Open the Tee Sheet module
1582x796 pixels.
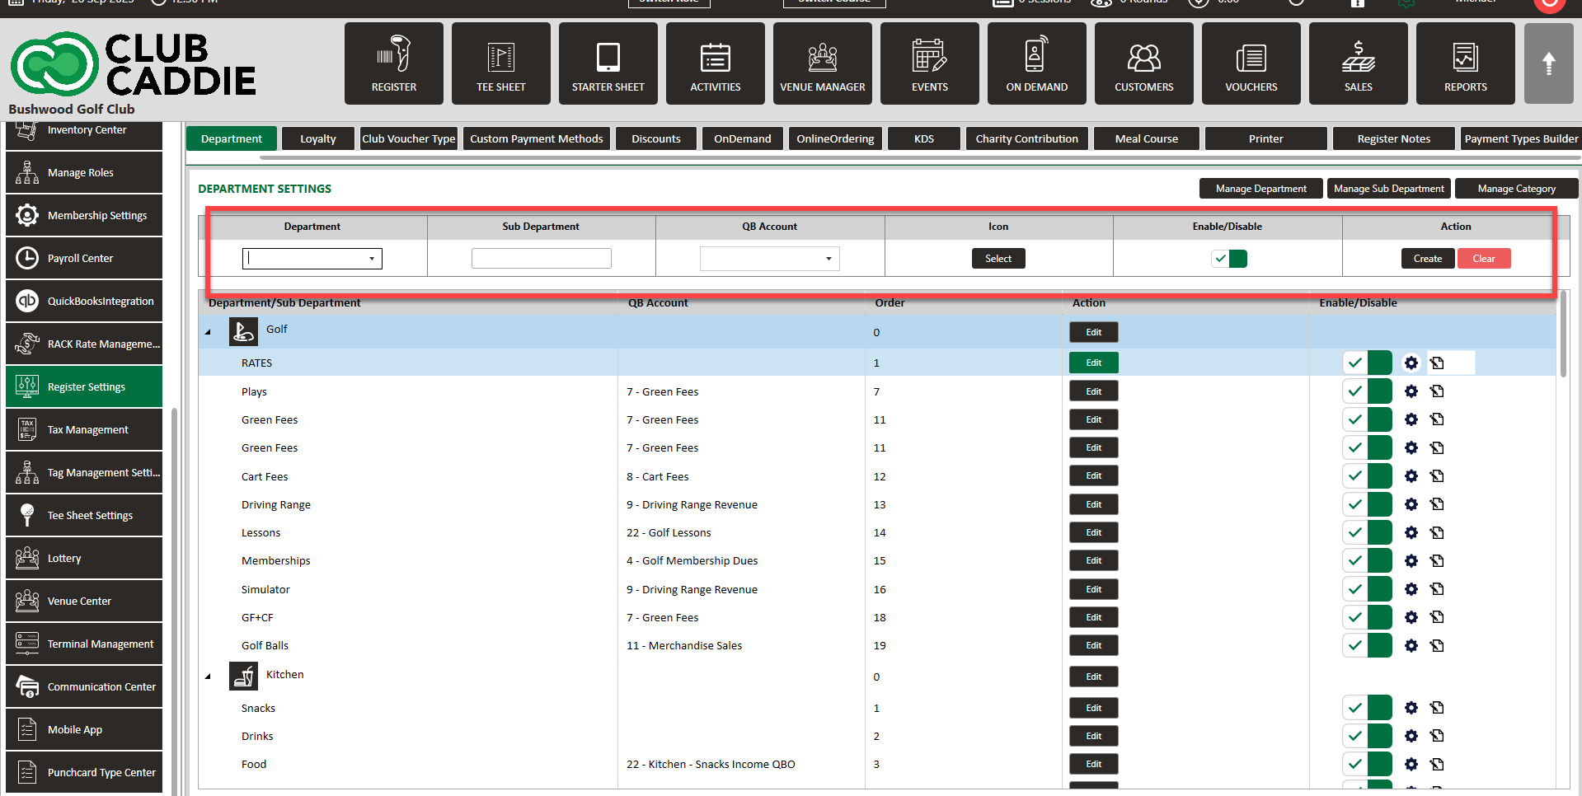click(x=500, y=64)
